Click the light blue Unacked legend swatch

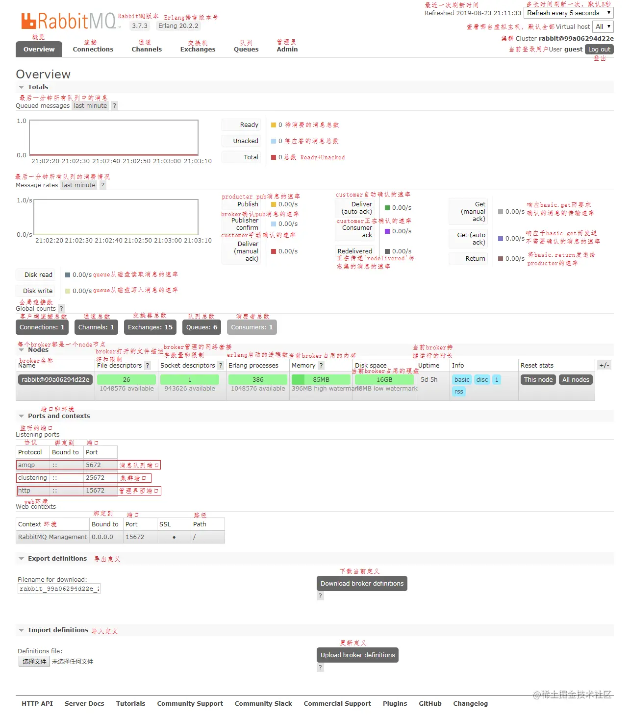(x=274, y=141)
